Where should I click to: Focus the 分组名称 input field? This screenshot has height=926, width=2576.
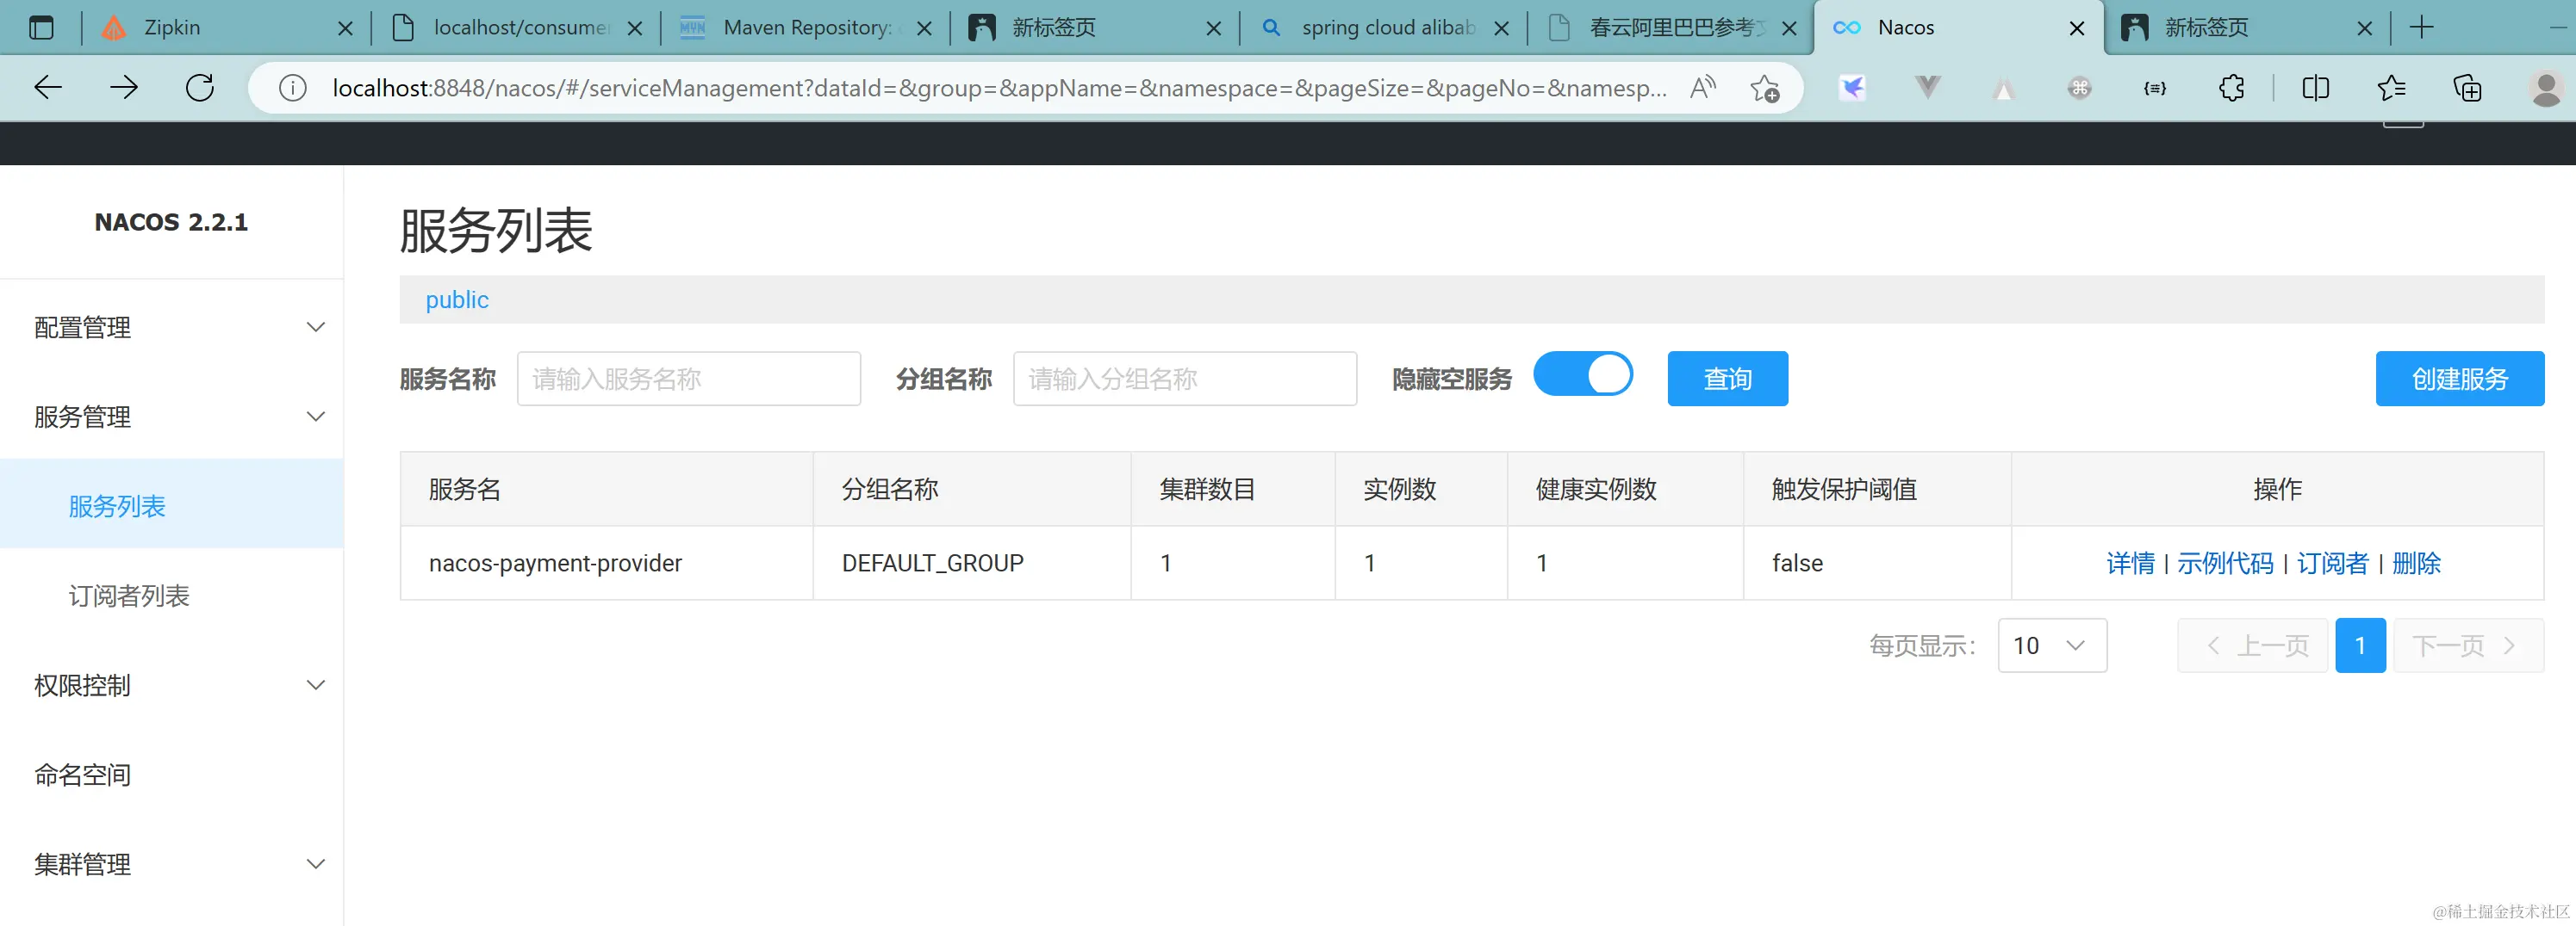point(1185,379)
